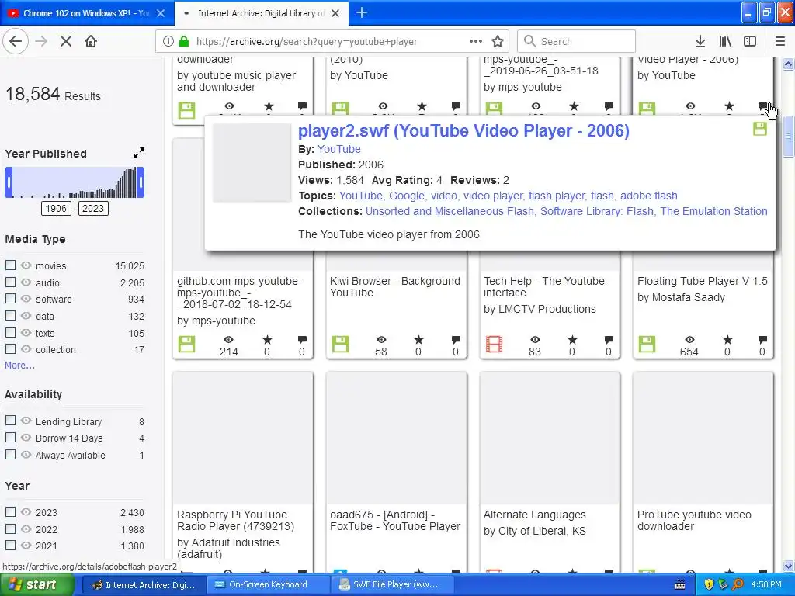The width and height of the screenshot is (795, 596).
Task: Click left handle of year range slider
Action: 9,182
